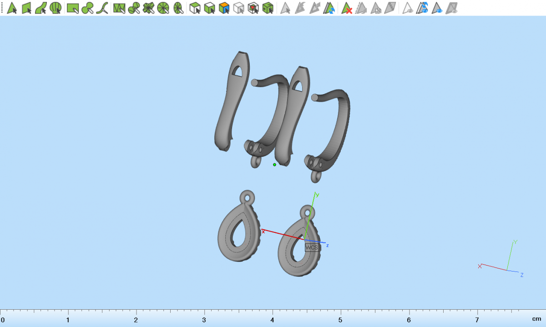The image size is (546, 327).
Task: Activate the Mark Shell tool
Action: pos(56,8)
